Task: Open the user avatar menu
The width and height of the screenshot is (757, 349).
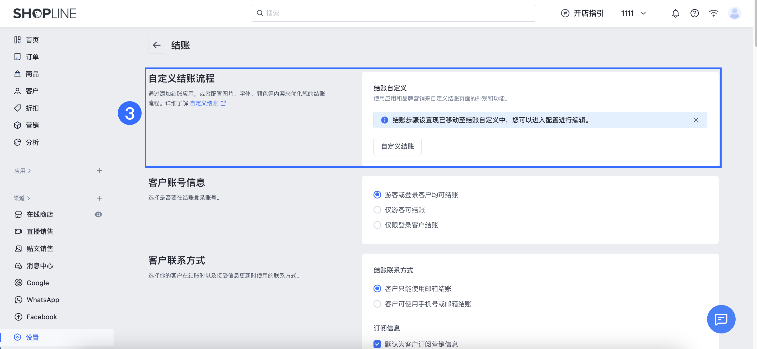Action: pyautogui.click(x=734, y=13)
